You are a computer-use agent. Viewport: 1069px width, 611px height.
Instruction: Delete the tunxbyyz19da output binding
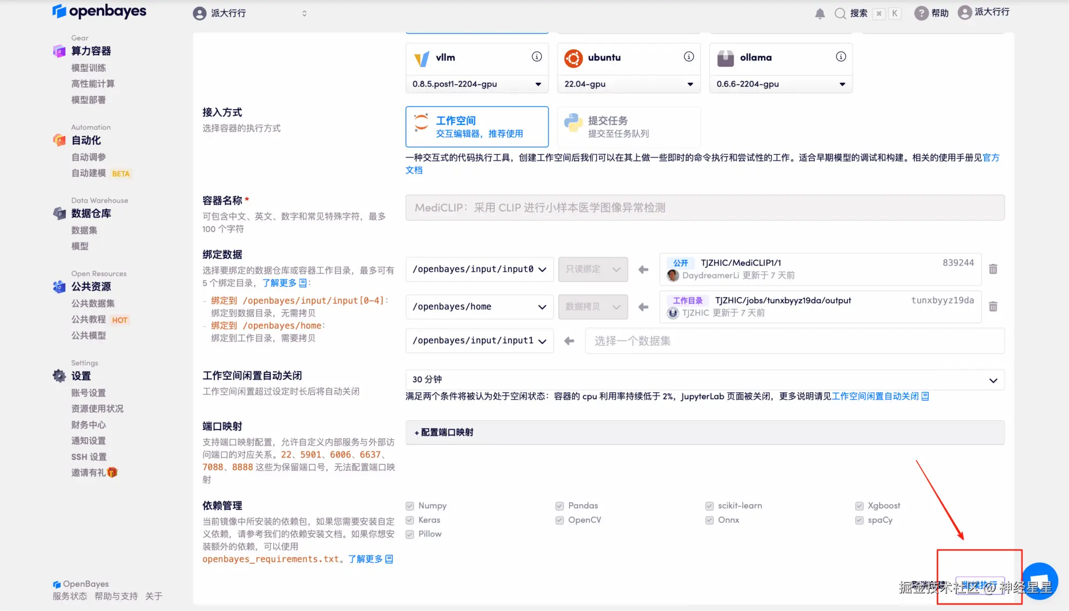[993, 307]
